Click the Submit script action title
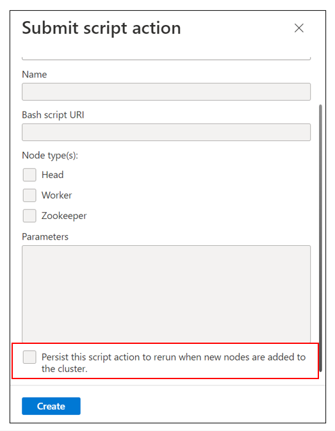The width and height of the screenshot is (335, 431). pyautogui.click(x=101, y=28)
